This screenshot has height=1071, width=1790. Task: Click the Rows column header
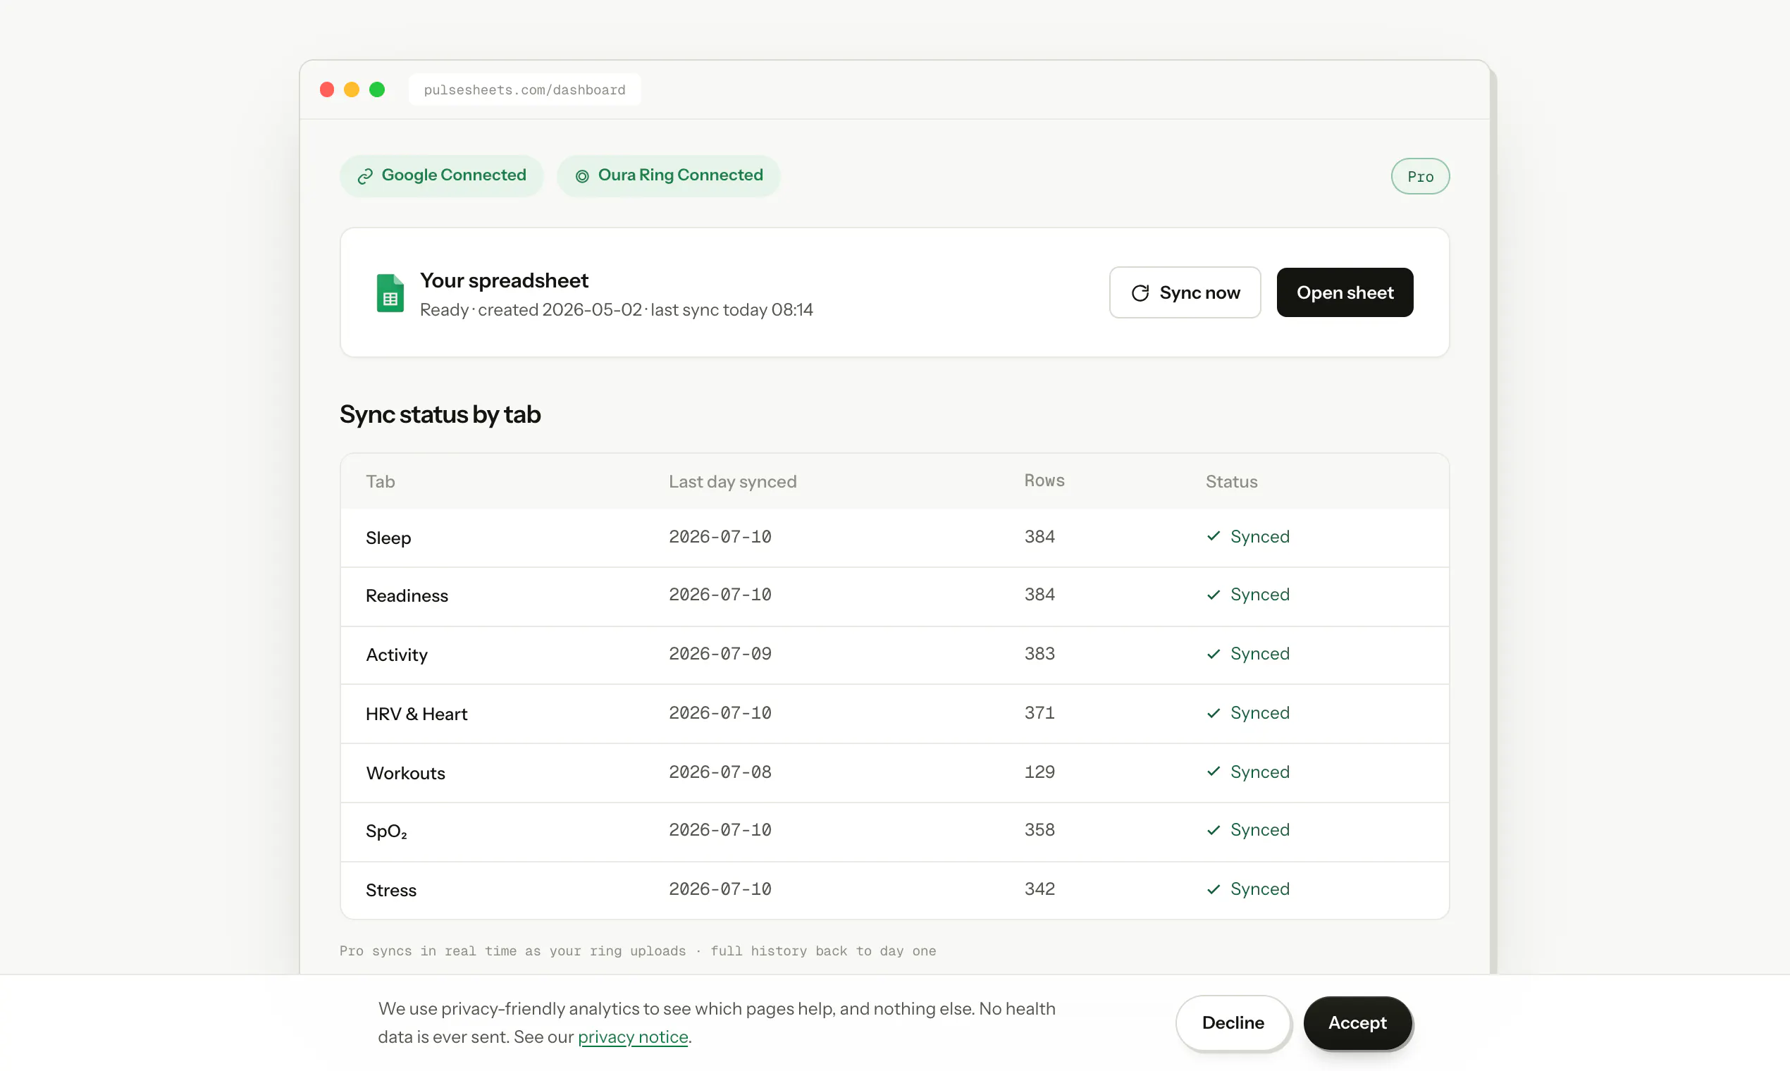(1044, 481)
